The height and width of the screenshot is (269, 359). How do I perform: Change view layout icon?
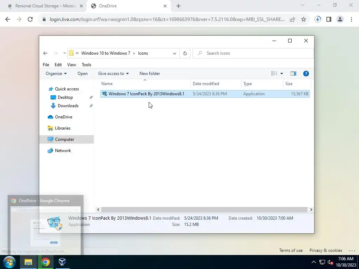tap(274, 74)
